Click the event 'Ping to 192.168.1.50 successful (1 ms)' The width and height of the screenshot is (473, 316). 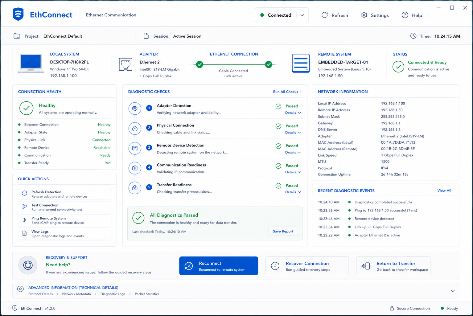pyautogui.click(x=386, y=211)
